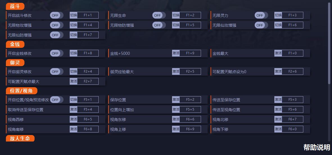Turn on the 无限灵力 switch
Viewport: 332px width, 155px height.
coord(261,15)
